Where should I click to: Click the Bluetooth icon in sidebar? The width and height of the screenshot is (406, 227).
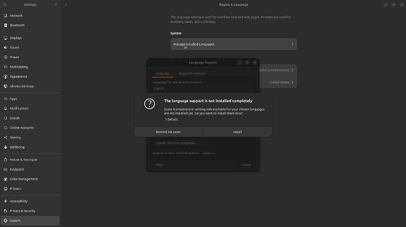tap(5, 25)
